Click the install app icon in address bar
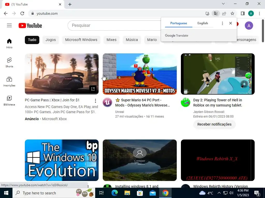Viewport: 265px width, 198px height. [207, 13]
